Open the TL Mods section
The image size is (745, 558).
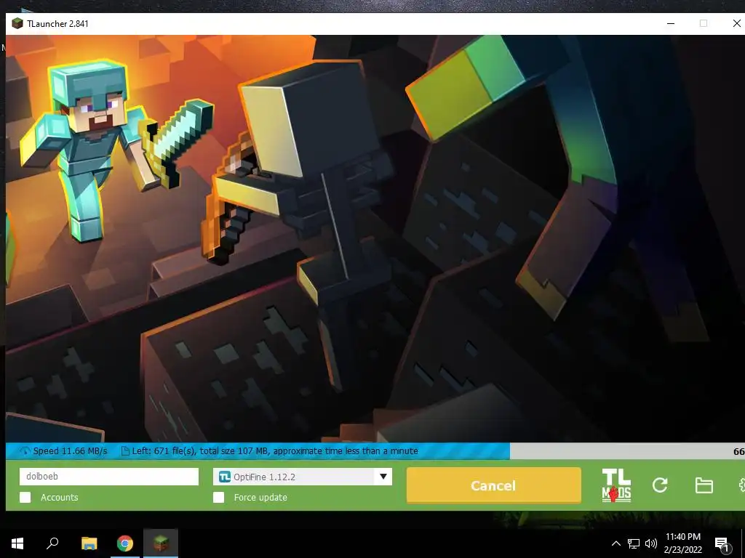click(616, 485)
